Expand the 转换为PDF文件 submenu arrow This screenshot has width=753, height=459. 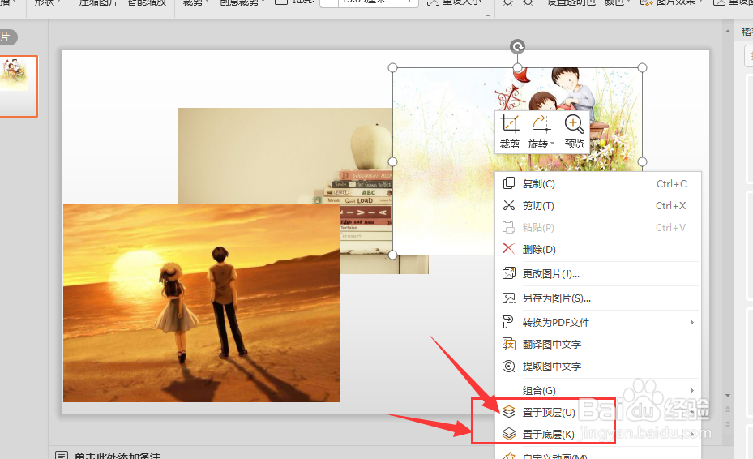point(692,322)
